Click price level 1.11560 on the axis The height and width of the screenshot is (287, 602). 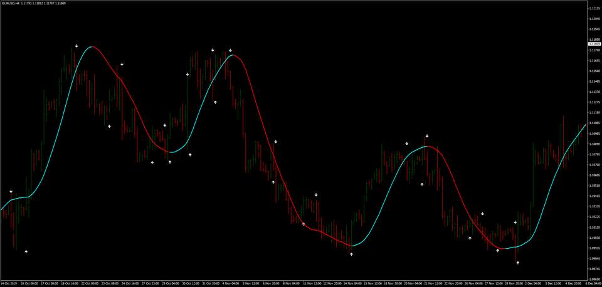(x=594, y=71)
